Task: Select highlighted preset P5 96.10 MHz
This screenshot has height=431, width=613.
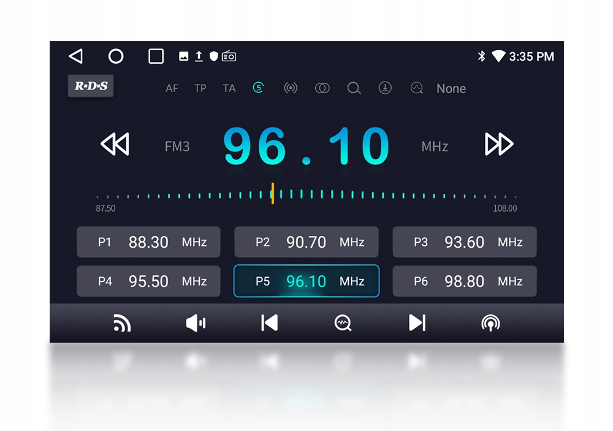Action: tap(306, 281)
